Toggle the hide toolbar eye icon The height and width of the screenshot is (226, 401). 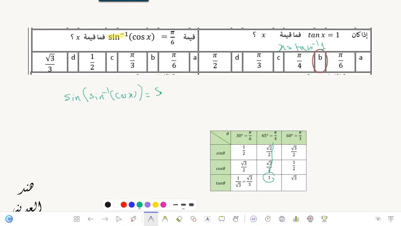[x=378, y=219]
